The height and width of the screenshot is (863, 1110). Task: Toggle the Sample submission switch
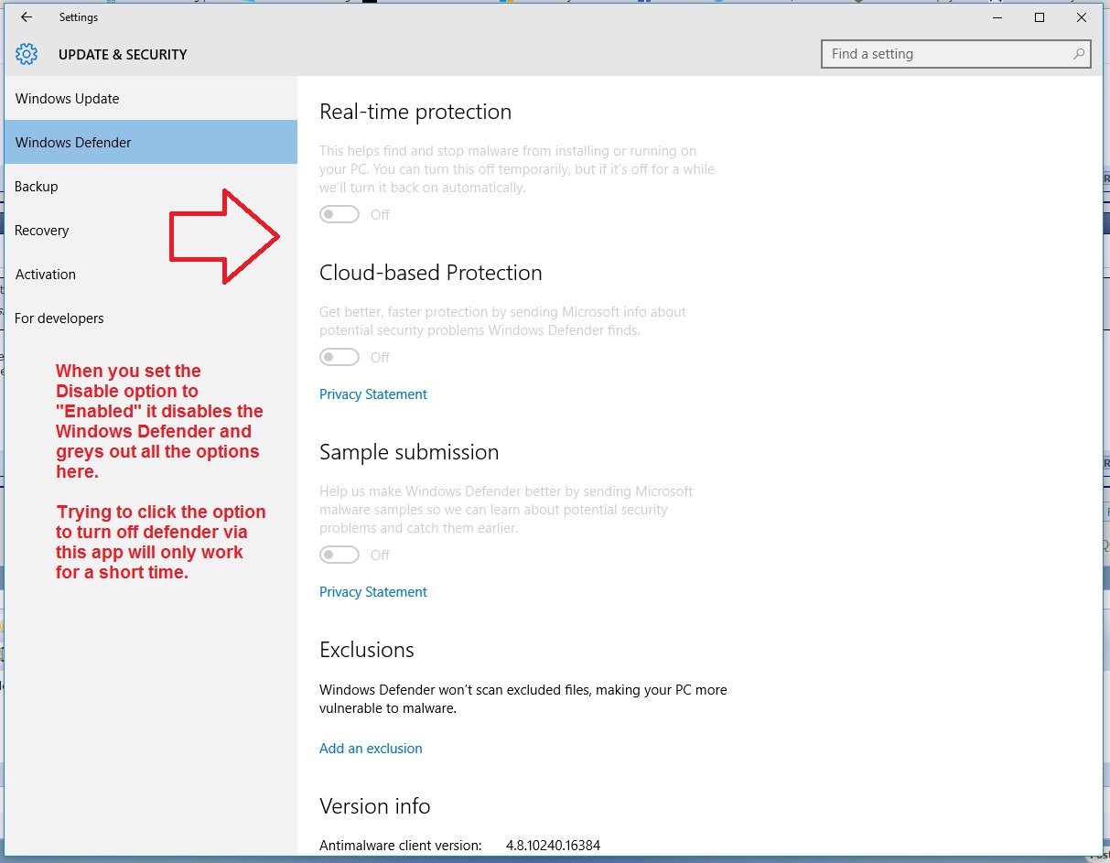[x=339, y=555]
